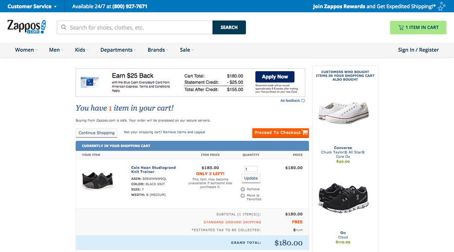Expand the Kids menu
The height and width of the screenshot is (252, 454).
tap(82, 50)
